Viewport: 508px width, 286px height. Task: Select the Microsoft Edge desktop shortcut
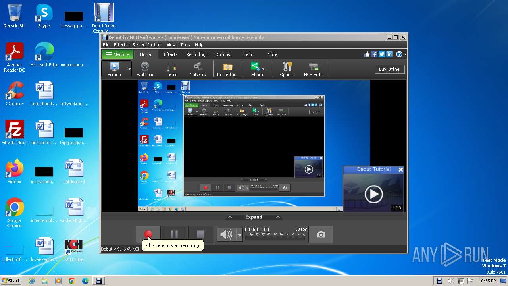(44, 55)
